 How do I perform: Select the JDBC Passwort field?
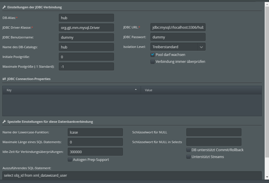coord(178,37)
